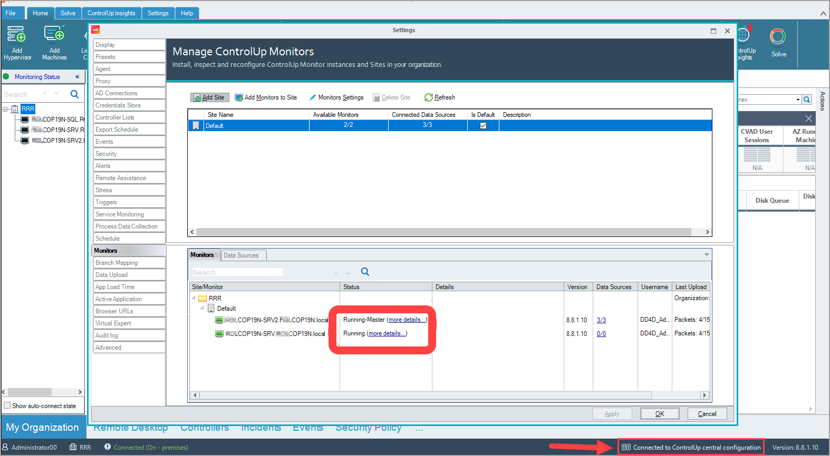Open Monitors Settings pencil icon
Screen dimensions: 830x456
tap(313, 97)
